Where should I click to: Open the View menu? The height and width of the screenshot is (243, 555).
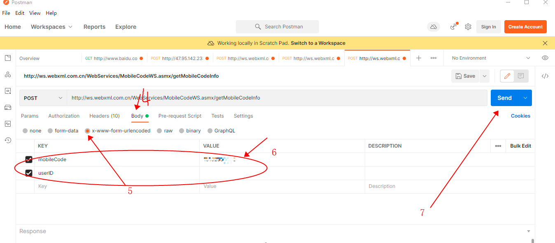pos(35,13)
